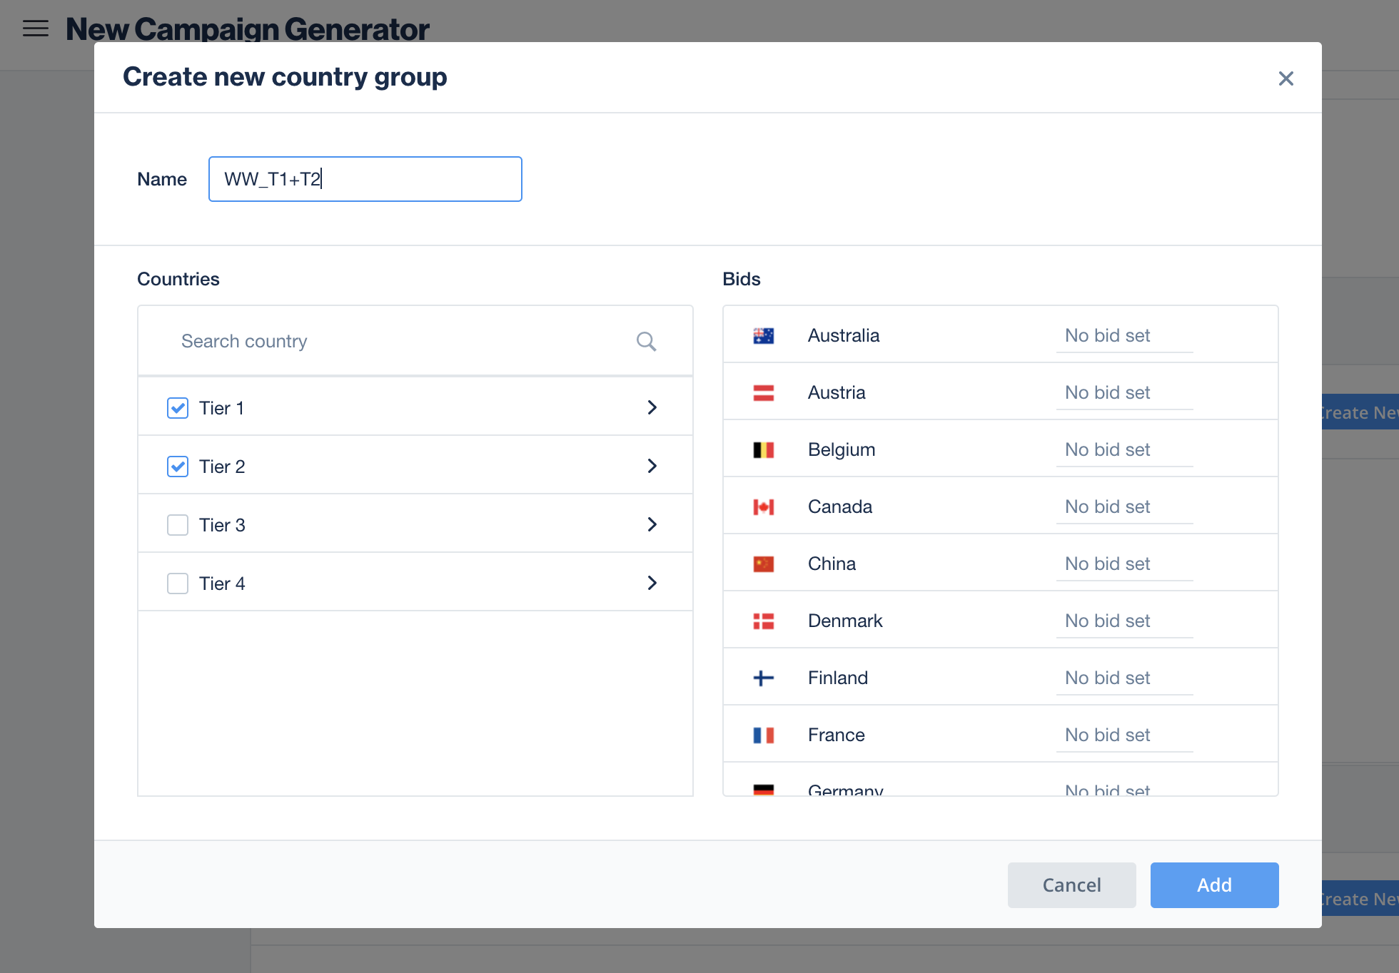Set the bid for France

(1125, 735)
